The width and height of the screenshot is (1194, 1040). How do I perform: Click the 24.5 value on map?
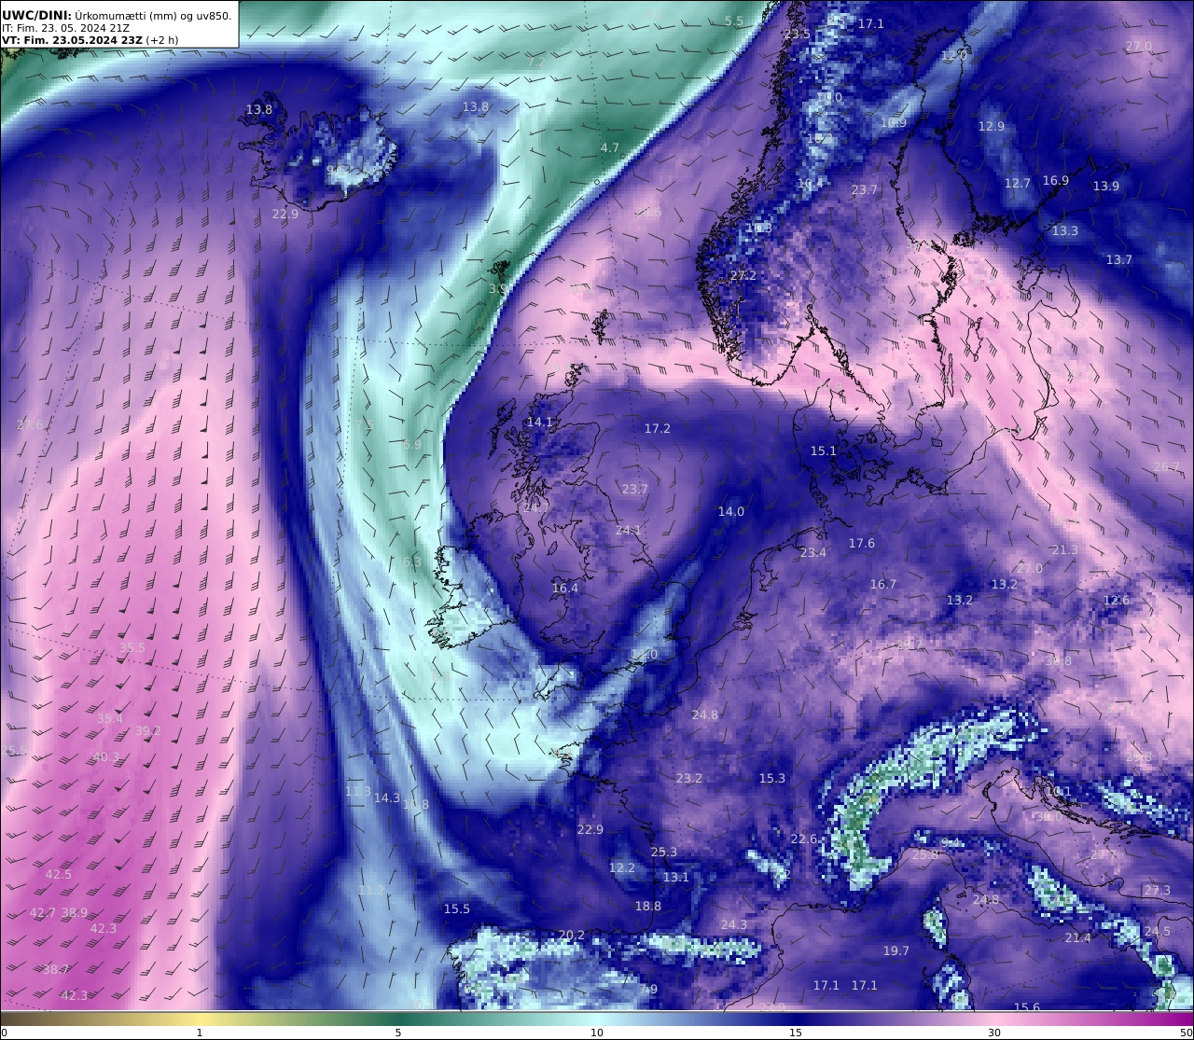click(1158, 932)
